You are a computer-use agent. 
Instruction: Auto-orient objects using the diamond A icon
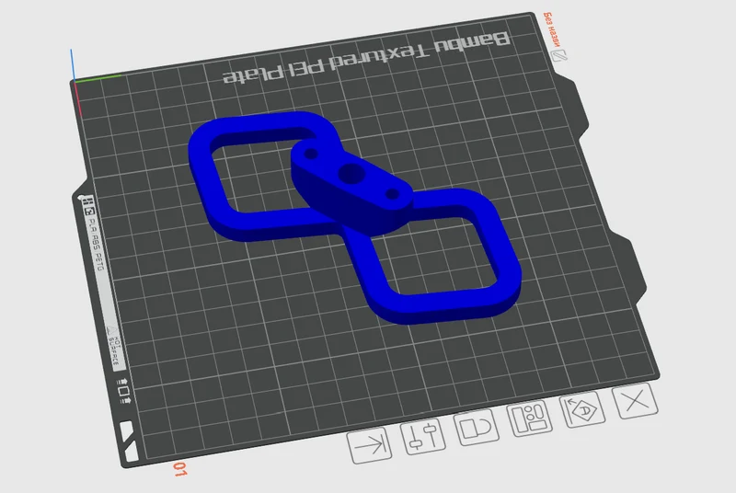click(582, 409)
